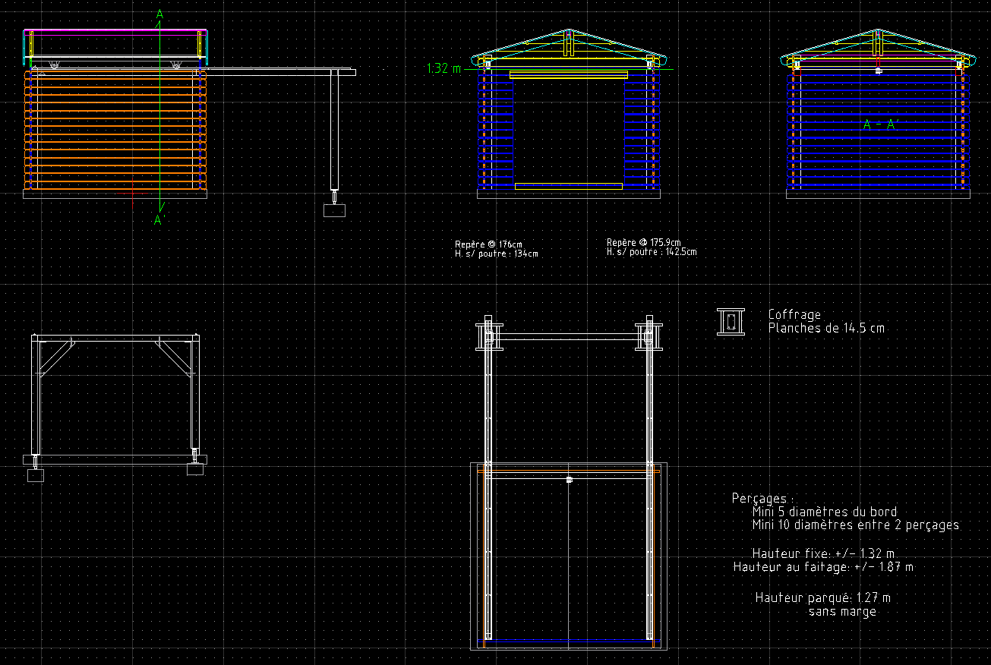Click the 'Repère @ 176cm' annotation
Image resolution: width=991 pixels, height=665 pixels.
pyautogui.click(x=489, y=244)
